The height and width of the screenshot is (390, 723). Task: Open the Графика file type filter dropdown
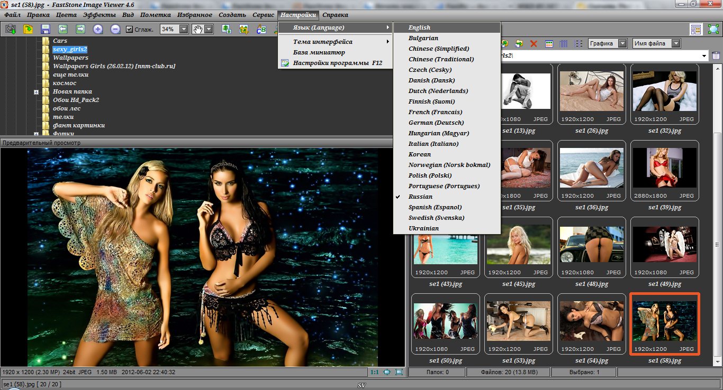[622, 43]
